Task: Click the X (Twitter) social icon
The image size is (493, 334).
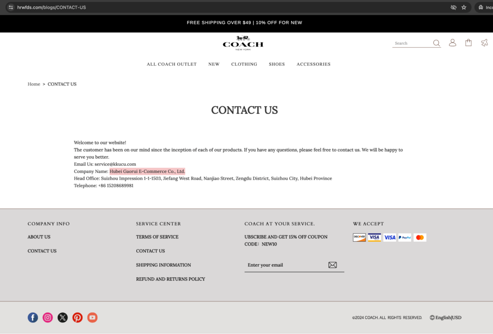Action: [62, 317]
